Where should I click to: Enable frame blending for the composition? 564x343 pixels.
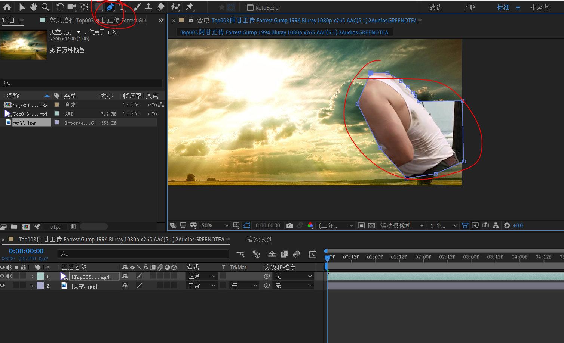(x=284, y=254)
